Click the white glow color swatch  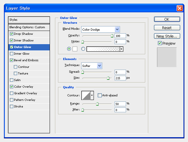click(75, 49)
